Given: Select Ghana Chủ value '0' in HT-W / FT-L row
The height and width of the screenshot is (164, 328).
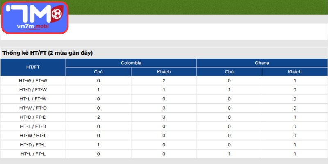Looking at the screenshot, I should pyautogui.click(x=229, y=136).
